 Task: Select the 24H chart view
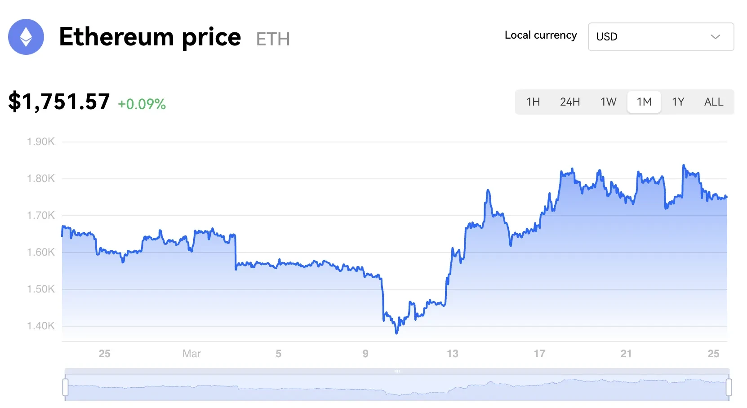tap(570, 102)
